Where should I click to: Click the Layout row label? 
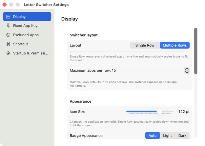75,45
